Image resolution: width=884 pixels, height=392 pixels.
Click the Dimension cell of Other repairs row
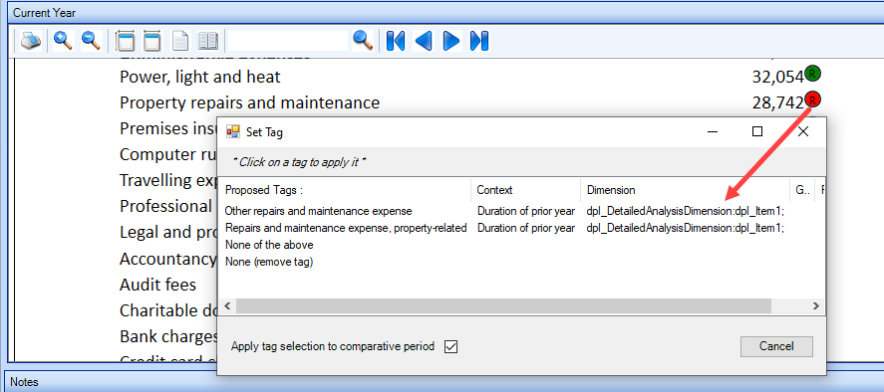(686, 211)
